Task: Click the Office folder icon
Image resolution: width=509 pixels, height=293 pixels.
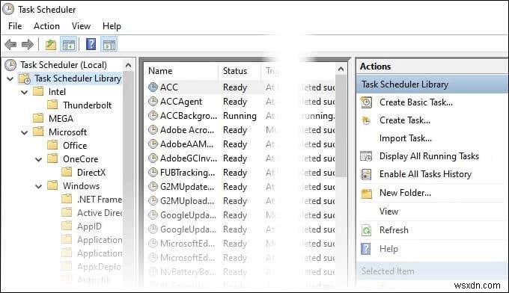Action: click(x=52, y=145)
